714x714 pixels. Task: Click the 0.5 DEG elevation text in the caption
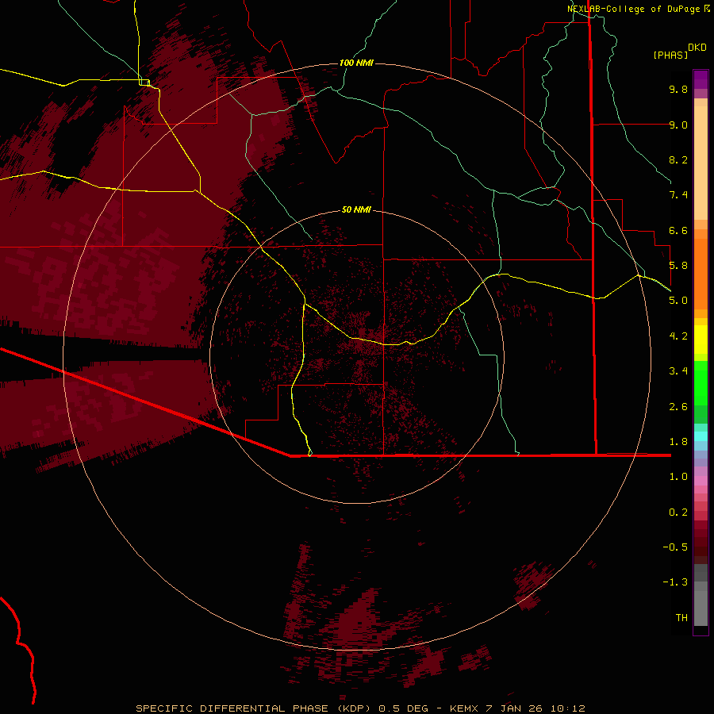(x=404, y=708)
